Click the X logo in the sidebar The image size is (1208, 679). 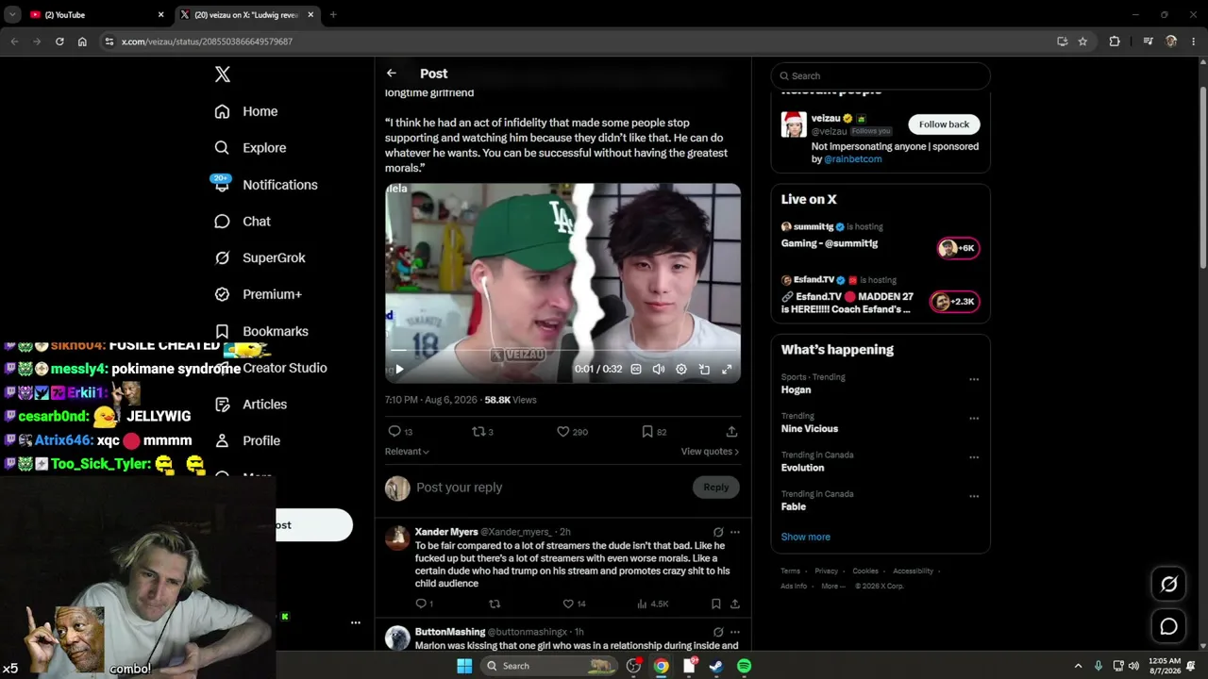coord(223,75)
